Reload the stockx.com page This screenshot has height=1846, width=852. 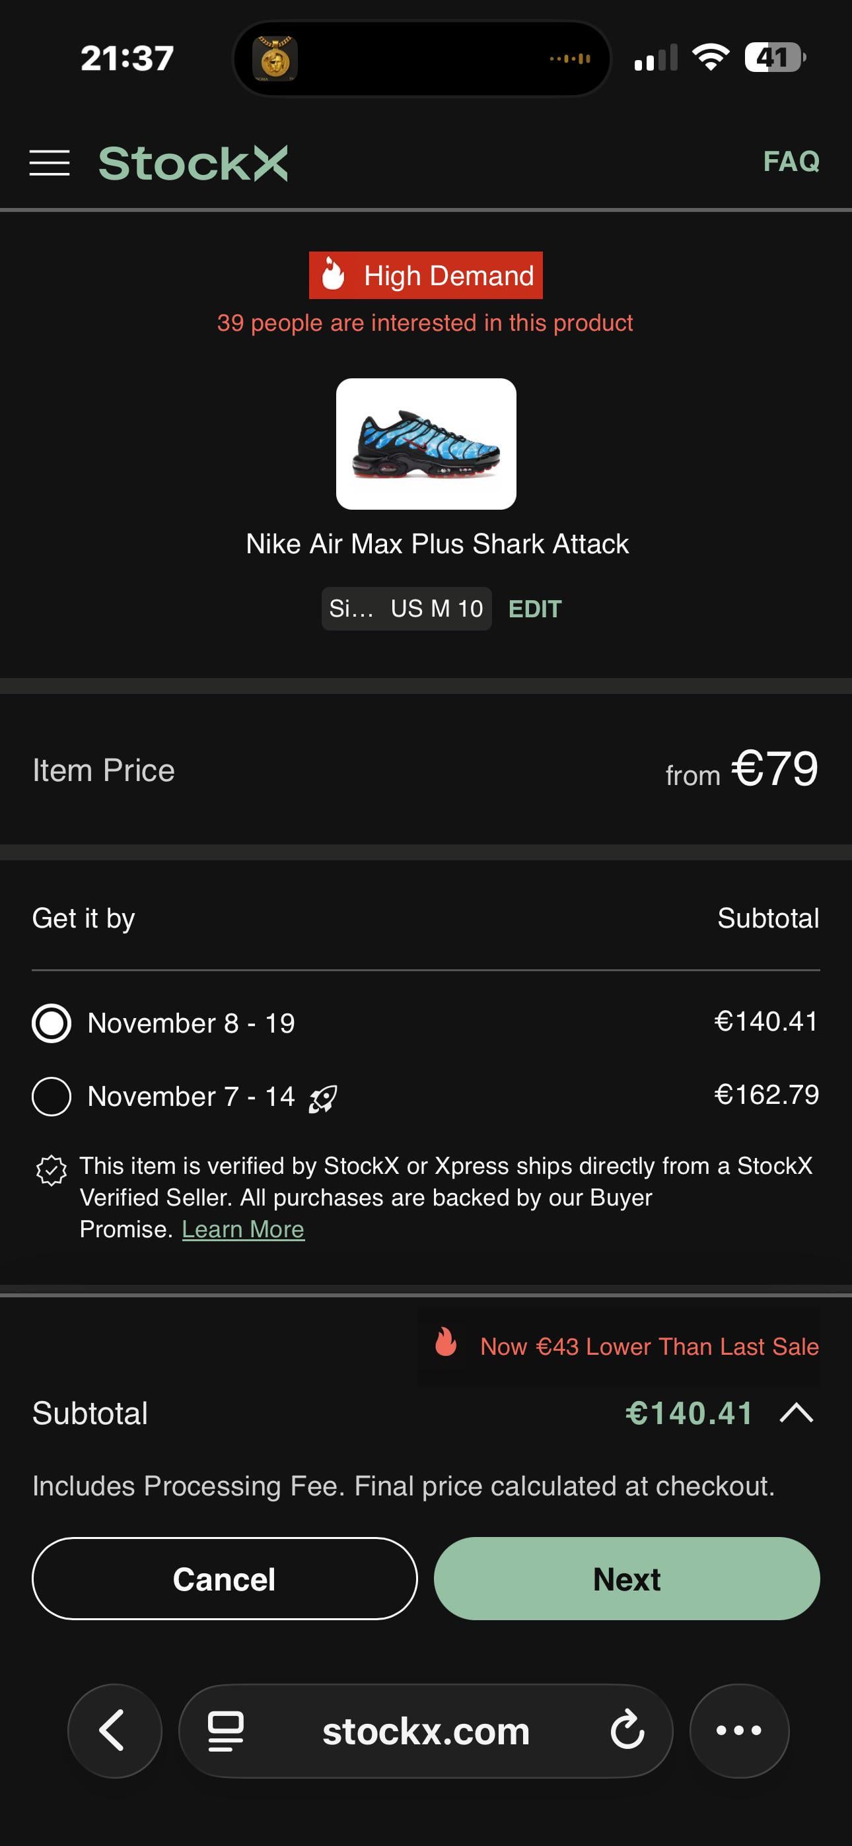pos(627,1730)
